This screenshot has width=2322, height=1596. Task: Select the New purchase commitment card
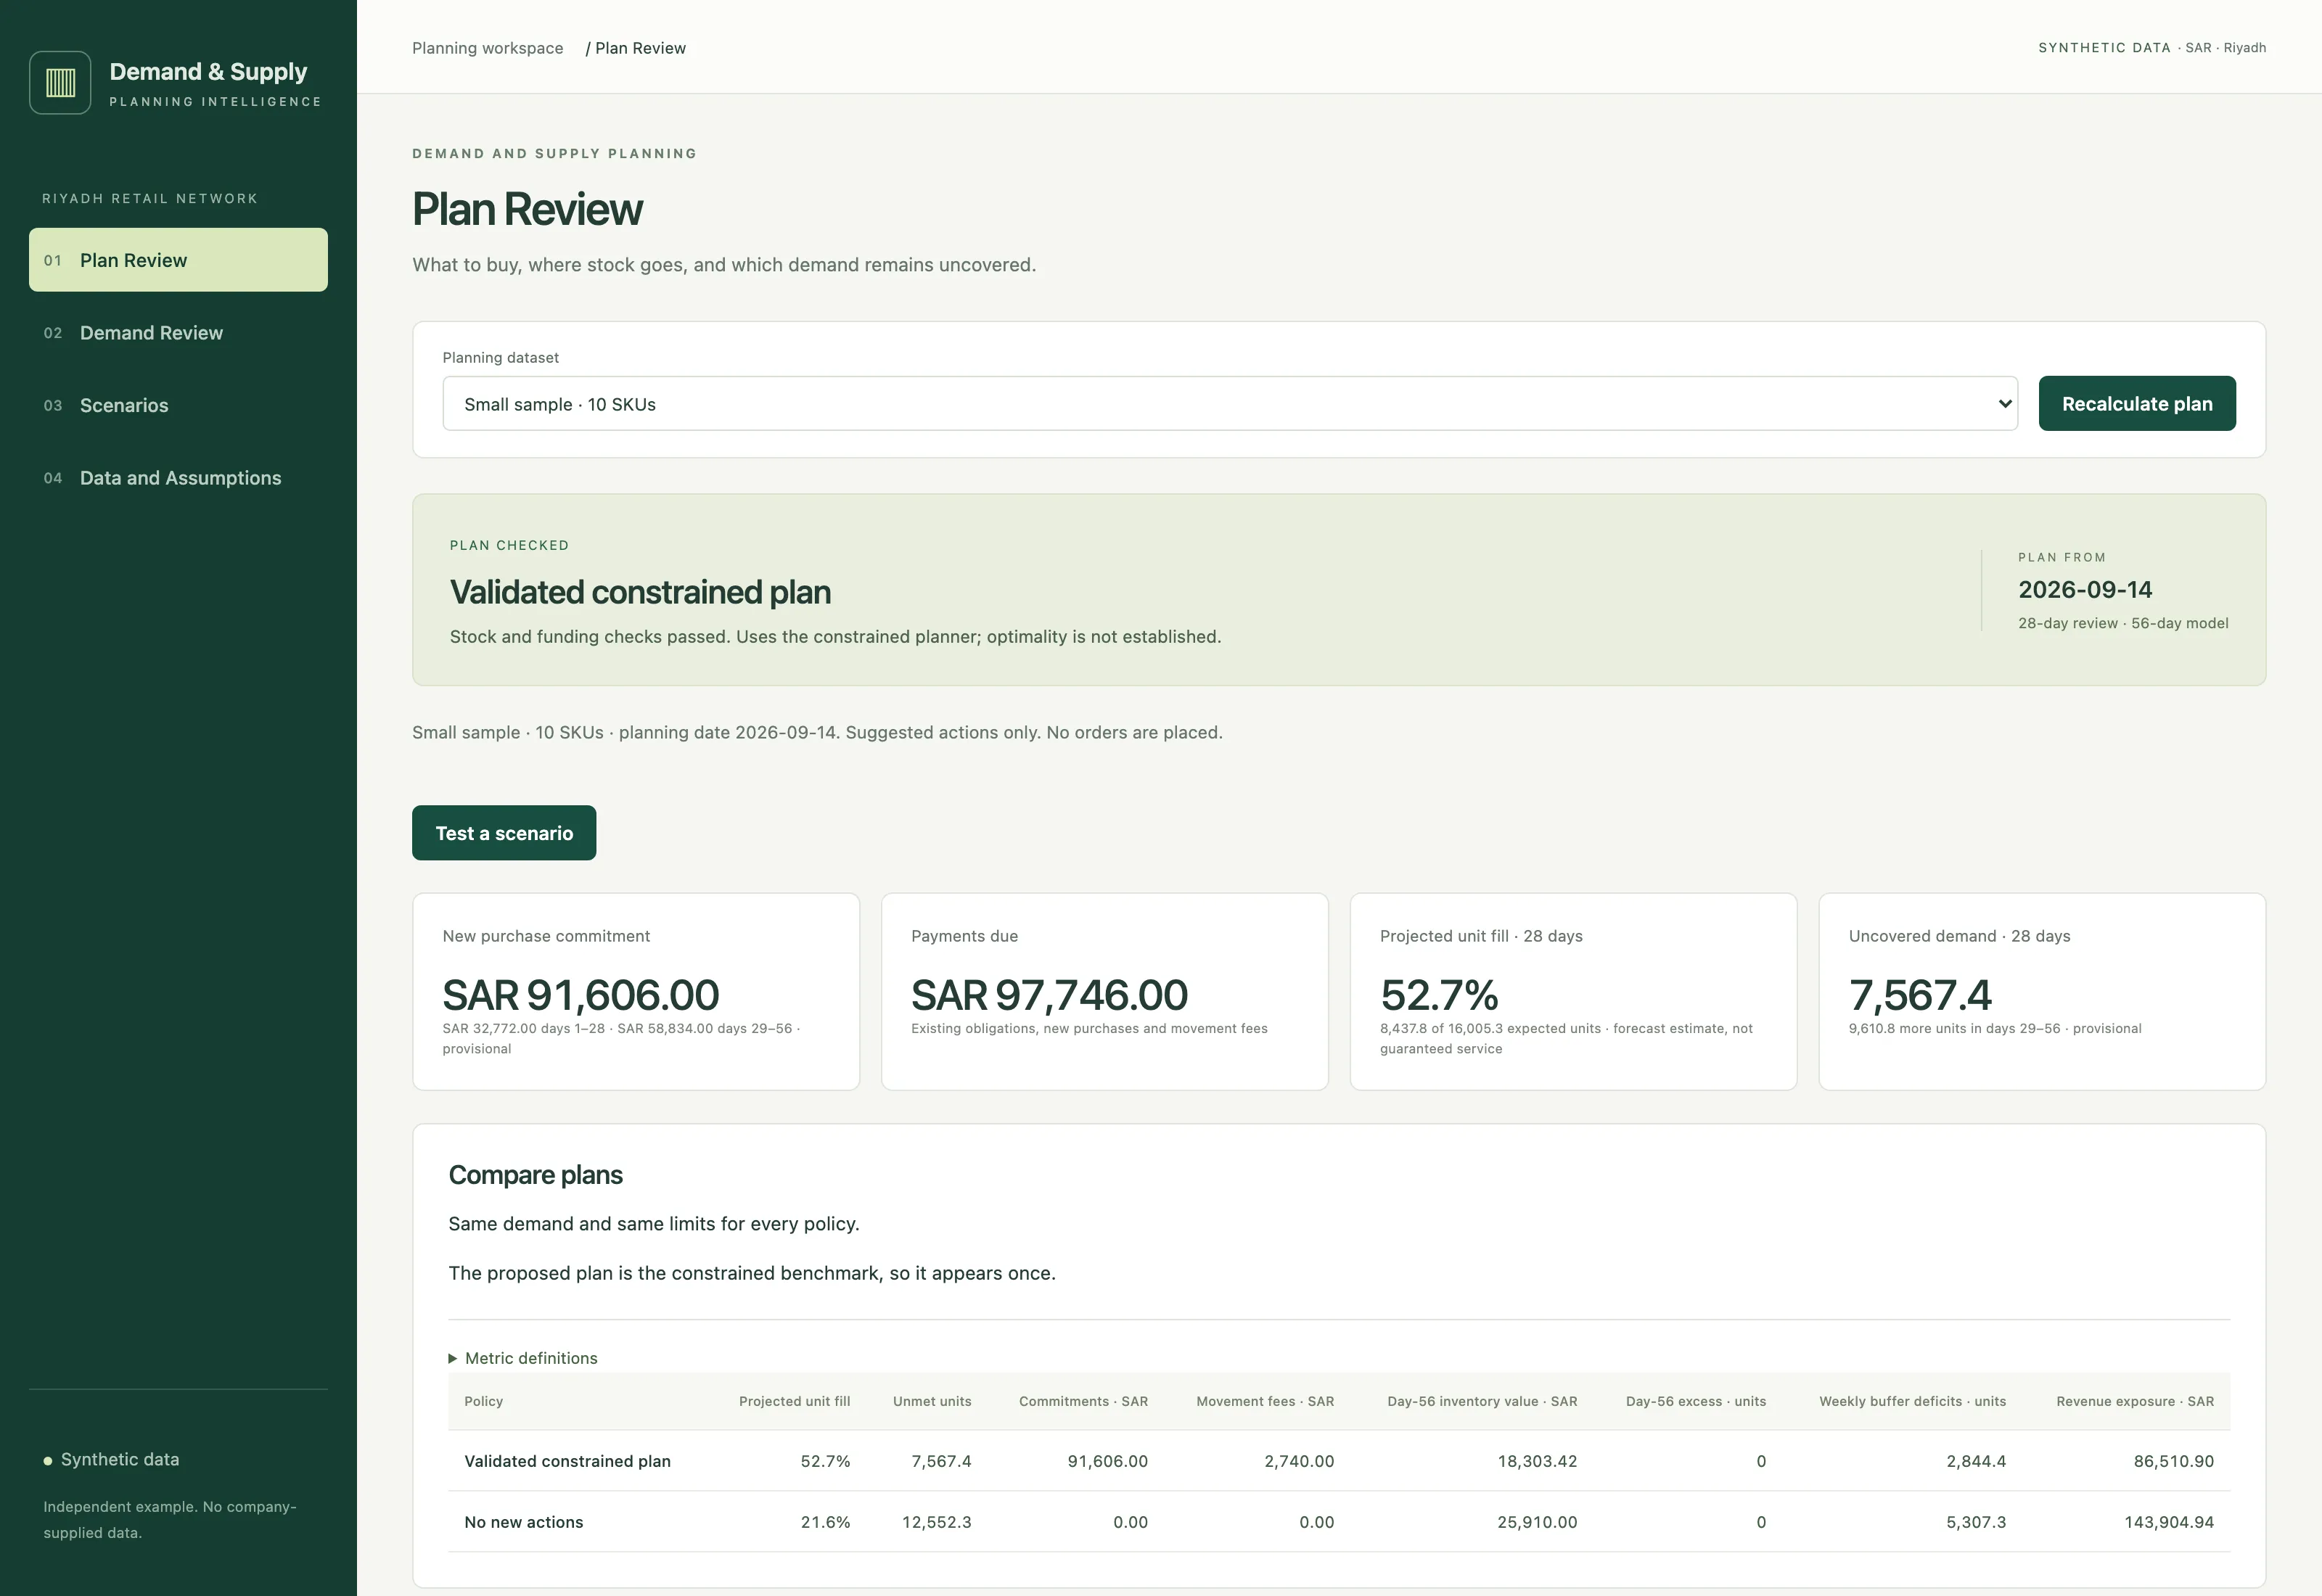click(636, 992)
